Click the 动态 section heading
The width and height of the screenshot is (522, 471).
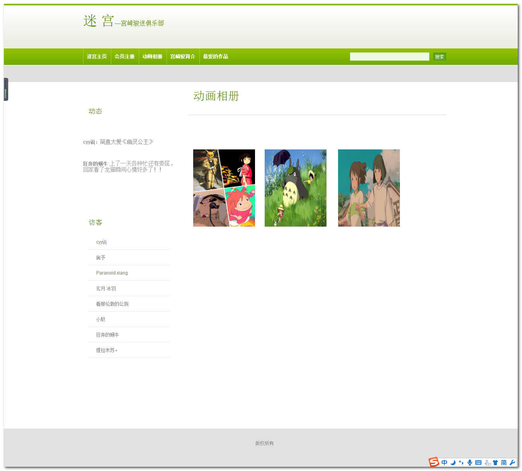click(95, 111)
